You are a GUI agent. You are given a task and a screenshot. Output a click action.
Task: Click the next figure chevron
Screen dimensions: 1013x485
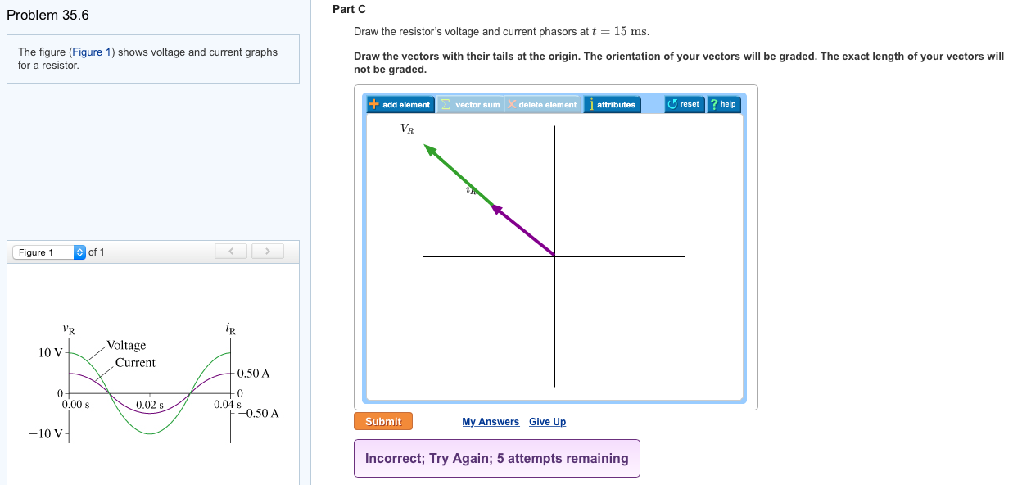point(268,252)
